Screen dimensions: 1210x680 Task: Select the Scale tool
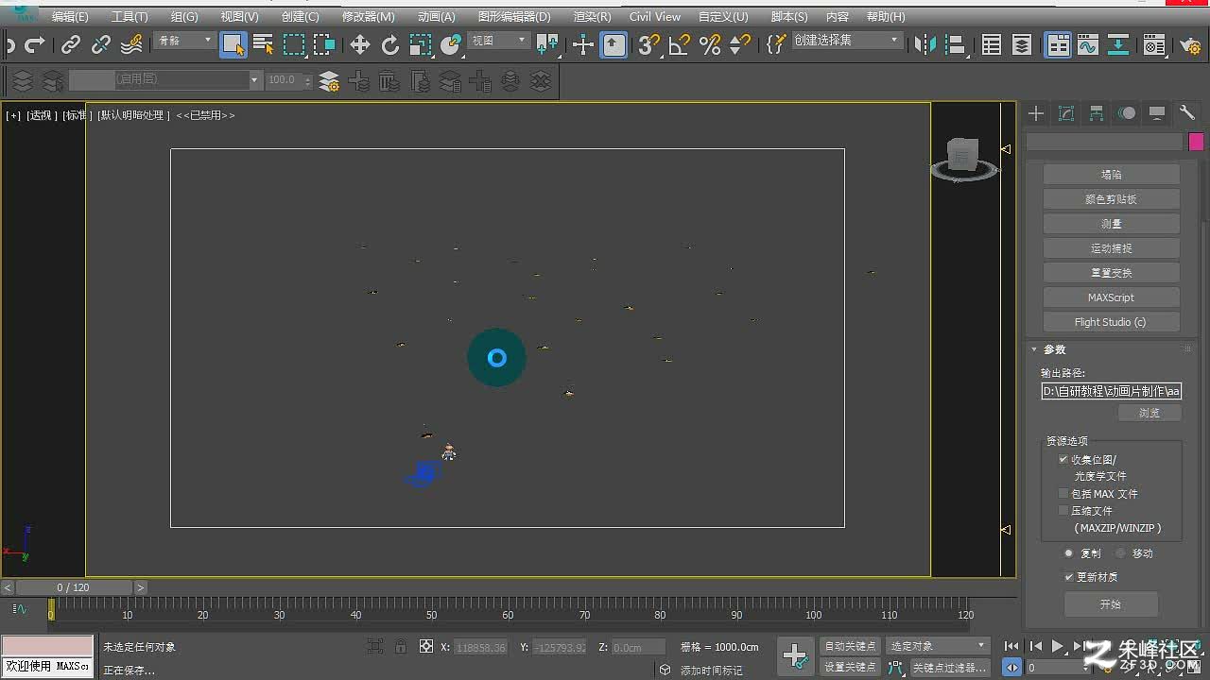point(421,44)
